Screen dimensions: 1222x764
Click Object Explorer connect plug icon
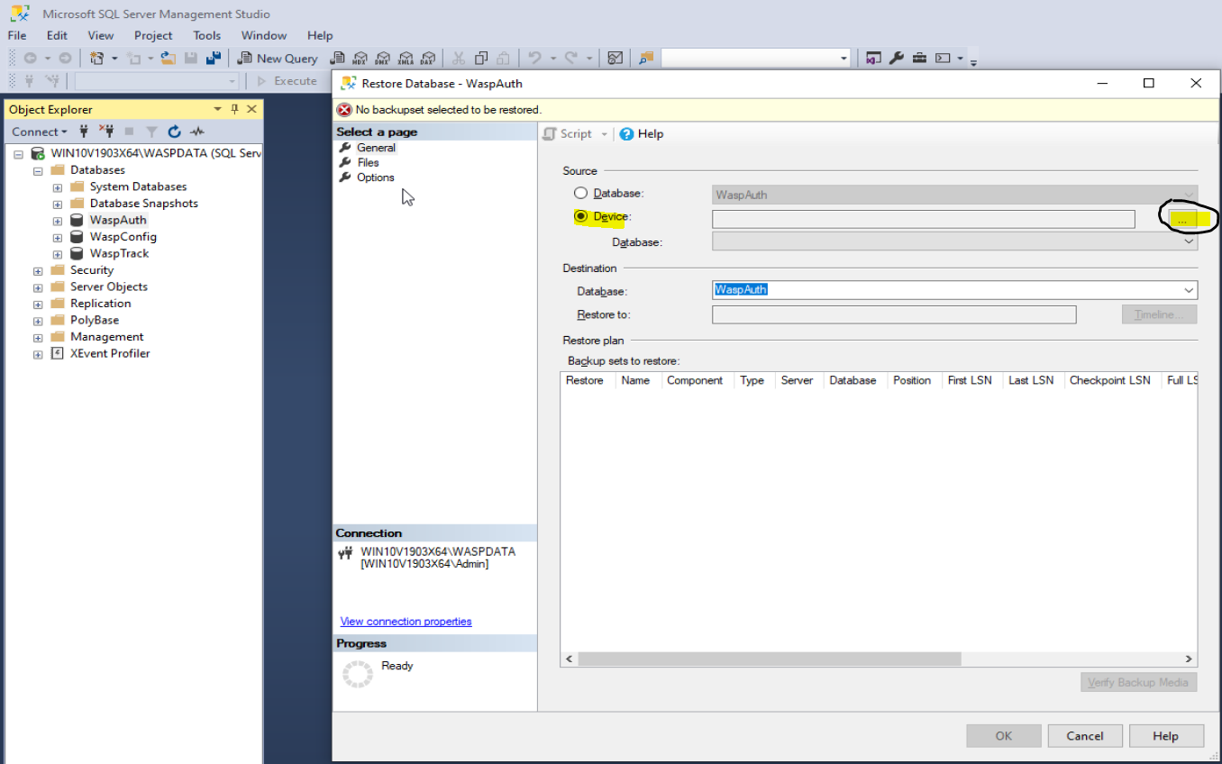[x=84, y=132]
